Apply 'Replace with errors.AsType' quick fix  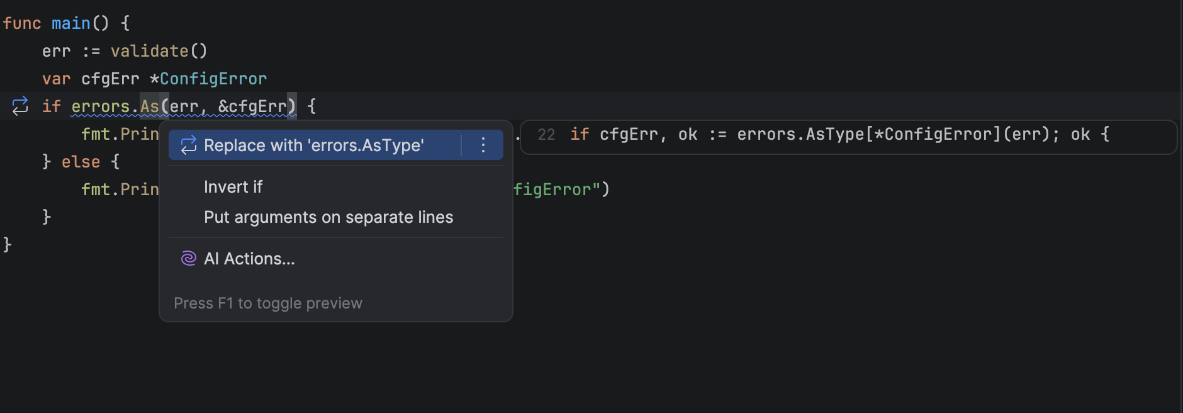[313, 145]
